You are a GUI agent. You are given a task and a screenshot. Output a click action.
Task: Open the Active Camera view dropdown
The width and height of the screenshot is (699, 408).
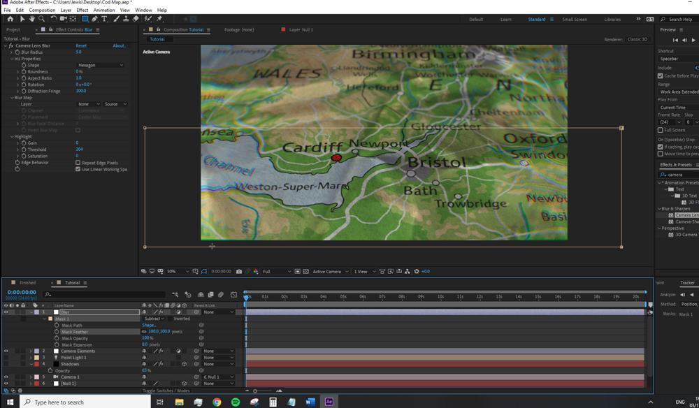(x=329, y=271)
